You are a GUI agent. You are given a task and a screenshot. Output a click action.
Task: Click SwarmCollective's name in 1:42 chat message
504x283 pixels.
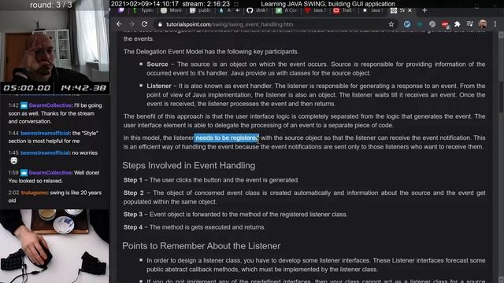point(50,105)
